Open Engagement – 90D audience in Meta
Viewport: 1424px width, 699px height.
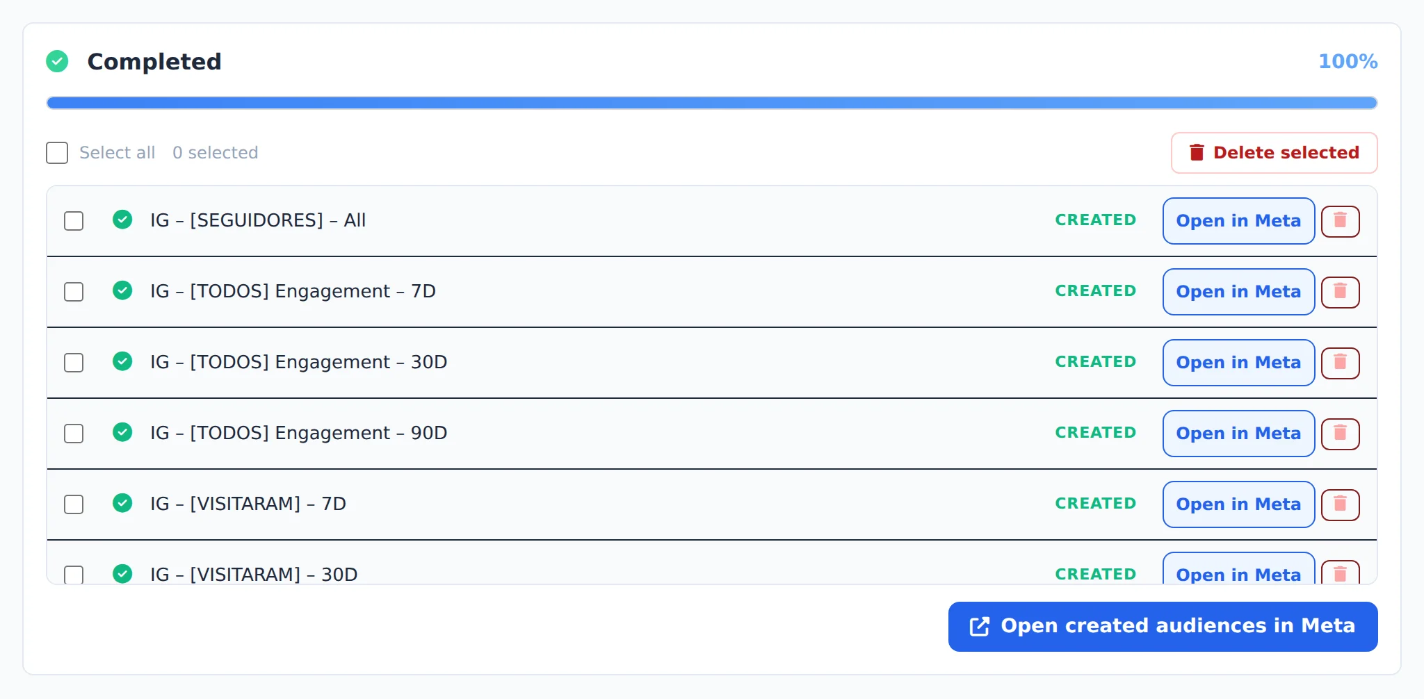click(x=1238, y=434)
